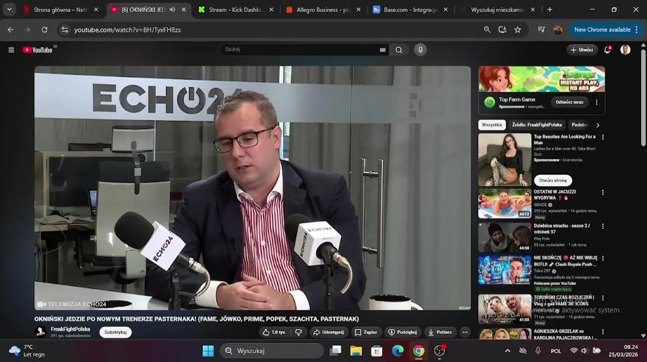Click the Podziękuj thanks button
Image resolution: width=647 pixels, height=362 pixels.
coord(403,332)
